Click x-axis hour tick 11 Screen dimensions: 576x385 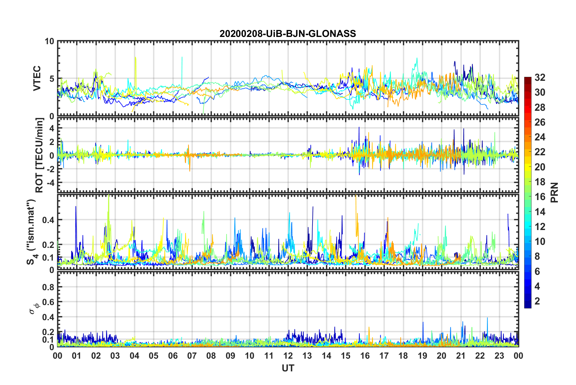[269, 356]
